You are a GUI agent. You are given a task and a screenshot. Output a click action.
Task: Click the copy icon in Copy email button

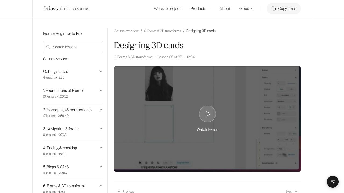(274, 9)
